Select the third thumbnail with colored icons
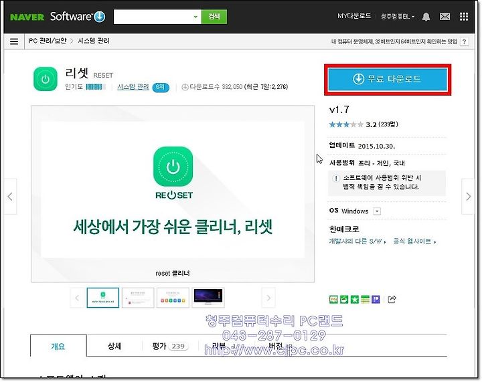 coord(173,298)
